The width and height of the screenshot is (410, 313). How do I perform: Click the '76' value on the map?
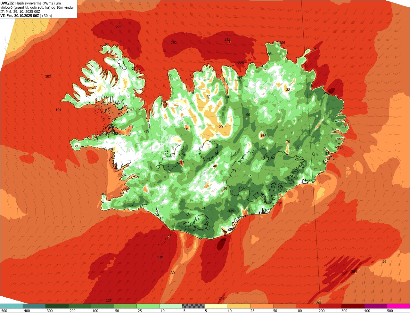[x=288, y=141]
